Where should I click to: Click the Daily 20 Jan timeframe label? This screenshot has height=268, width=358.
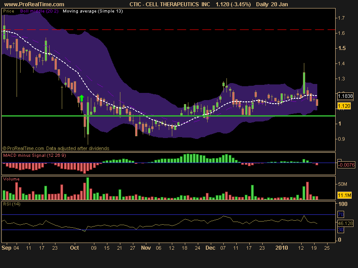pos(272,4)
